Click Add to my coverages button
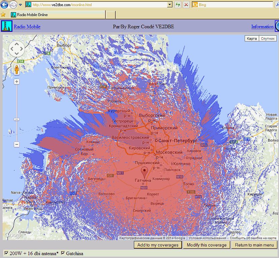 [x=158, y=245]
